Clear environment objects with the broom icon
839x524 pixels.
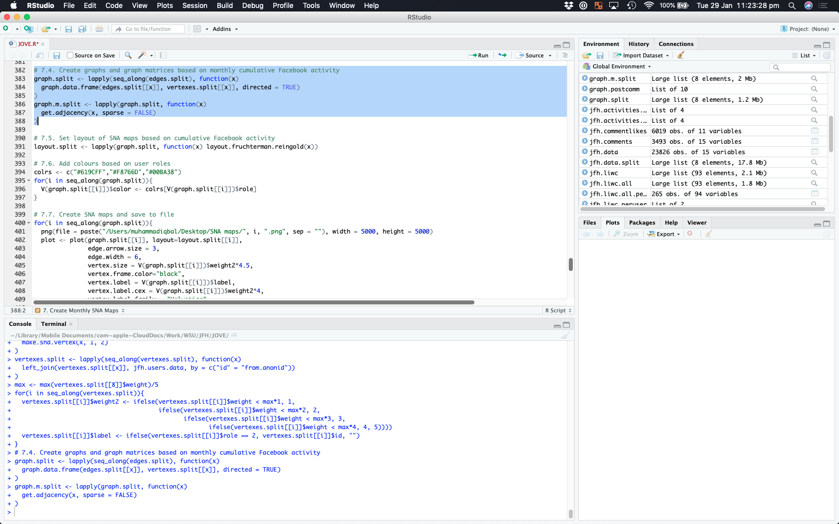(x=680, y=55)
